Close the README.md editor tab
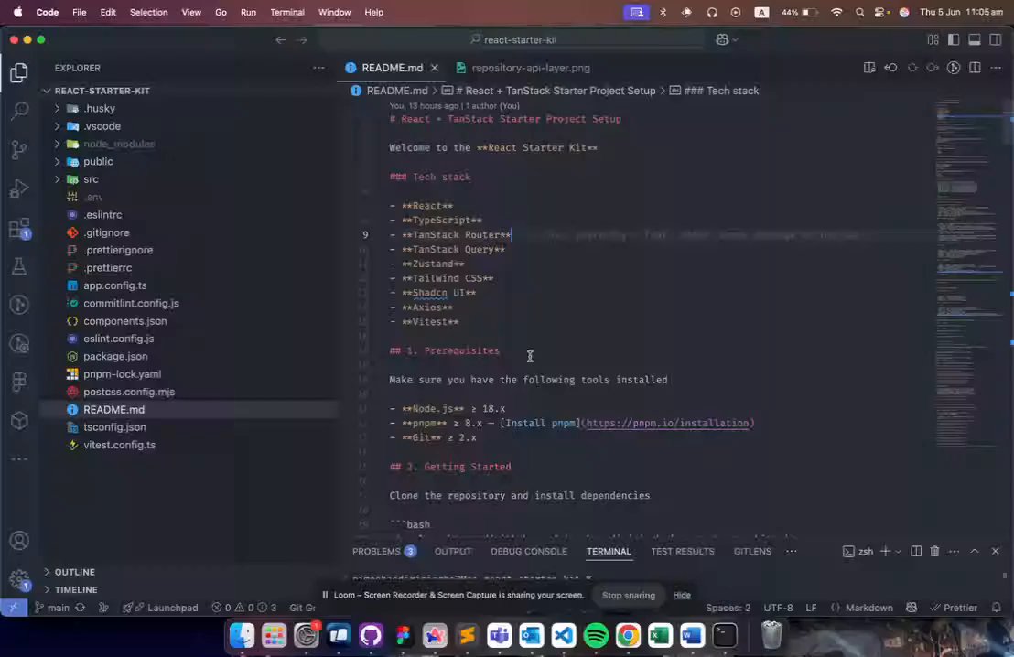Image resolution: width=1014 pixels, height=657 pixels. pos(435,68)
